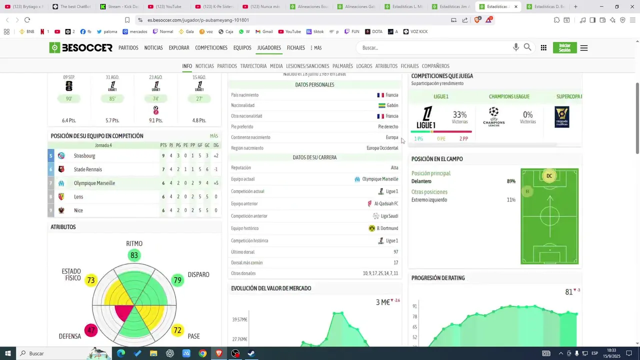Switch to the LESIONES/SANCIONES player tab

pos(307,66)
